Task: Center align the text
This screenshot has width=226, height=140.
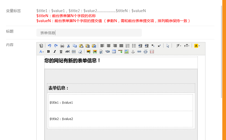Action: click(108, 46)
